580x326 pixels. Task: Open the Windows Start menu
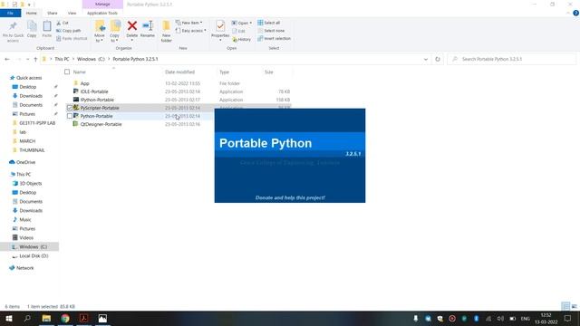coord(8,318)
